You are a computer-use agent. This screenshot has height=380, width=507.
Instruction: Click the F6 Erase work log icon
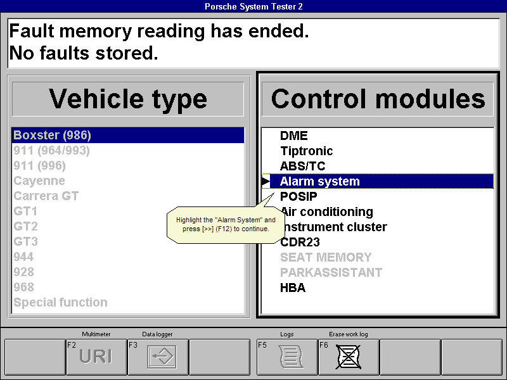click(348, 357)
